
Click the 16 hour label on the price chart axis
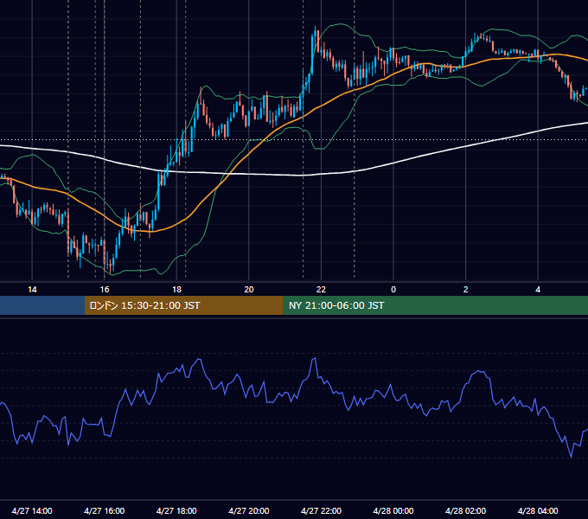[105, 290]
